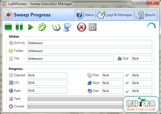161x114 pixels.
Task: Pause the sweep with the green pause icon
Action: pyautogui.click(x=19, y=27)
